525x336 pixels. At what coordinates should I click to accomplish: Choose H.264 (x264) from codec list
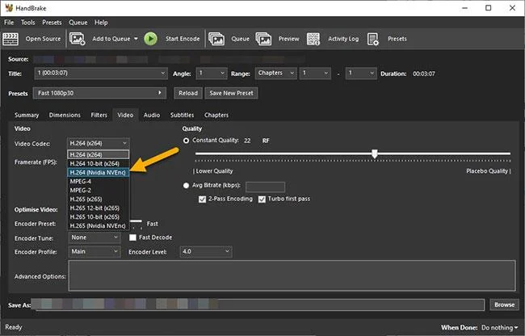pyautogui.click(x=99, y=154)
